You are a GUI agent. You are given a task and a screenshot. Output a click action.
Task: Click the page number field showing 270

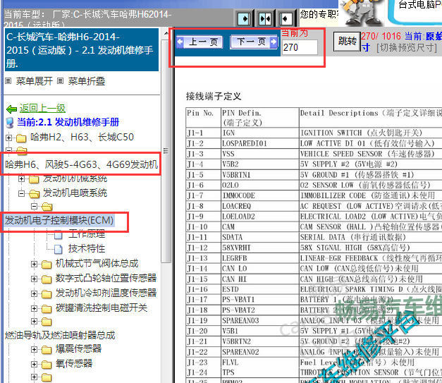click(x=300, y=47)
